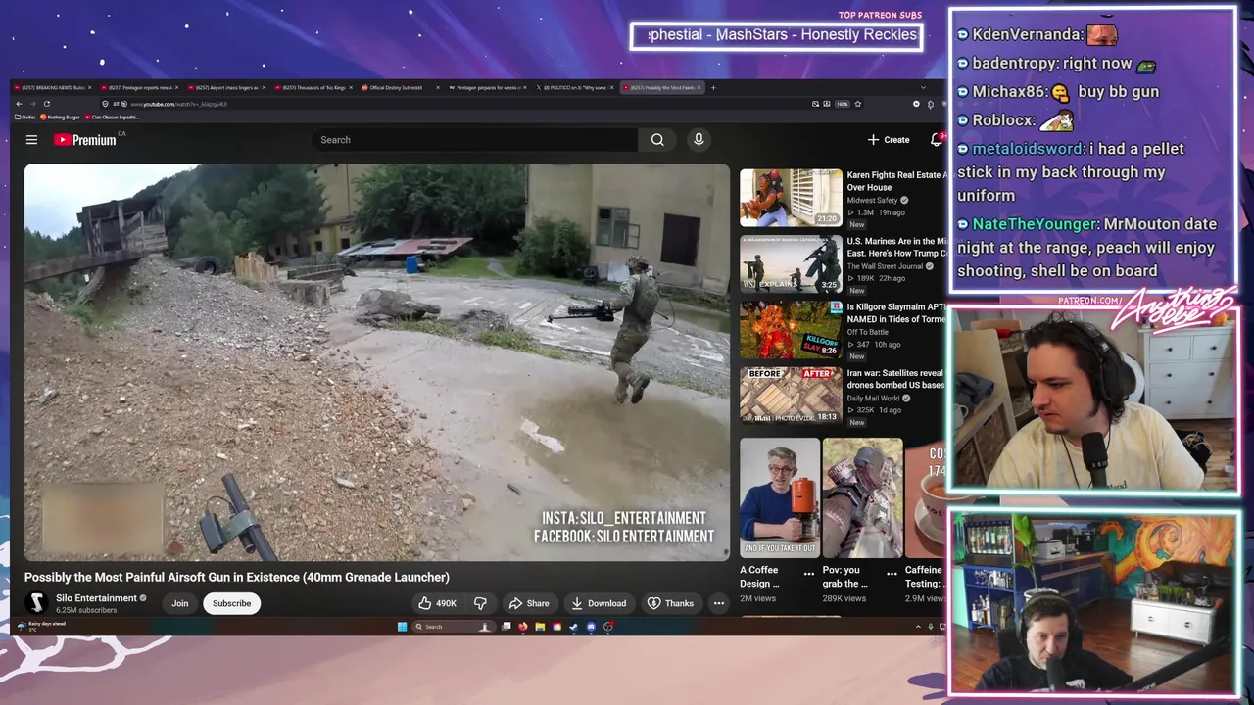Click the airsoft video player
Image resolution: width=1254 pixels, height=705 pixels.
coord(377,362)
